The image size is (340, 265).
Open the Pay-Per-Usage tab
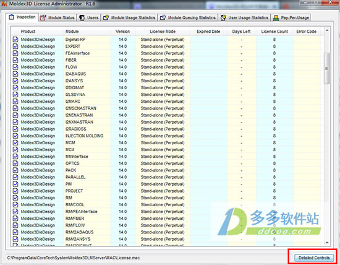point(291,17)
